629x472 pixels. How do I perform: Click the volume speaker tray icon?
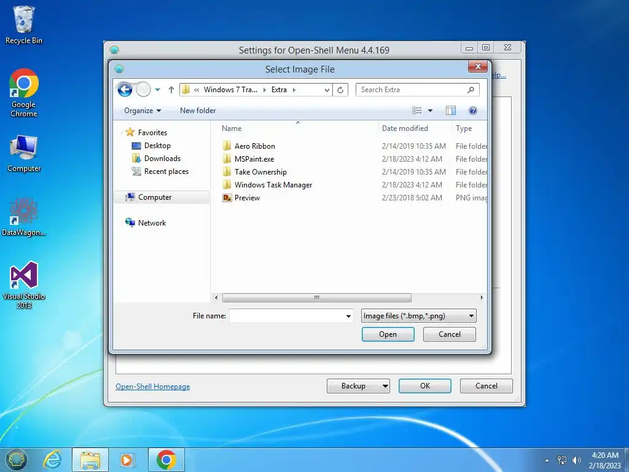pyautogui.click(x=576, y=460)
